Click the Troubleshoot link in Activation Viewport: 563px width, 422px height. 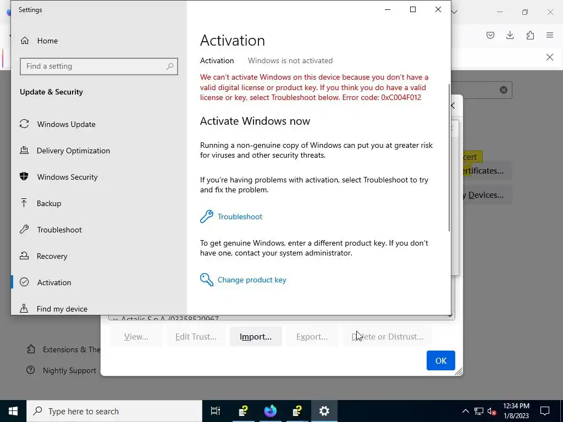[240, 216]
